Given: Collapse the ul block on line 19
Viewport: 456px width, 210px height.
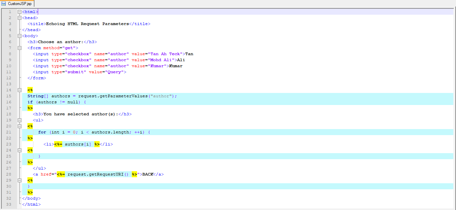Looking at the screenshot, I should tap(19, 120).
